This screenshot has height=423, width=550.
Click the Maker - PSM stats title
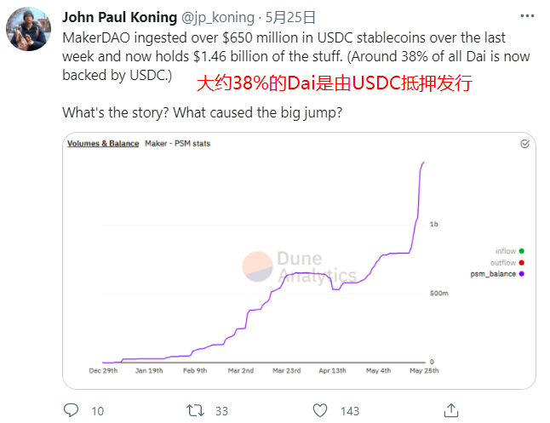coord(177,144)
